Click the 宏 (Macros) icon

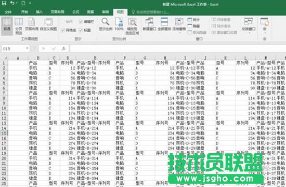pos(265,22)
